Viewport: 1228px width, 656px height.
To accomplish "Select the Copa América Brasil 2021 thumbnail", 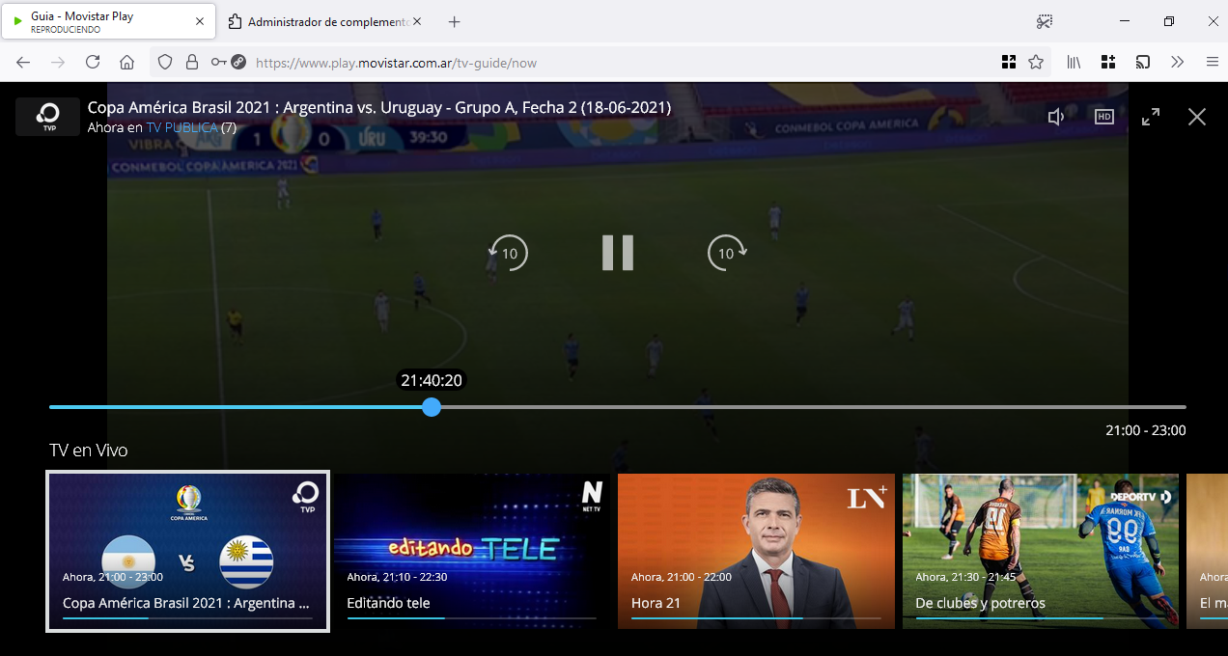I will (x=188, y=551).
